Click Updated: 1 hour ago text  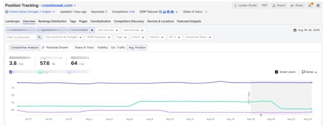point(73,12)
